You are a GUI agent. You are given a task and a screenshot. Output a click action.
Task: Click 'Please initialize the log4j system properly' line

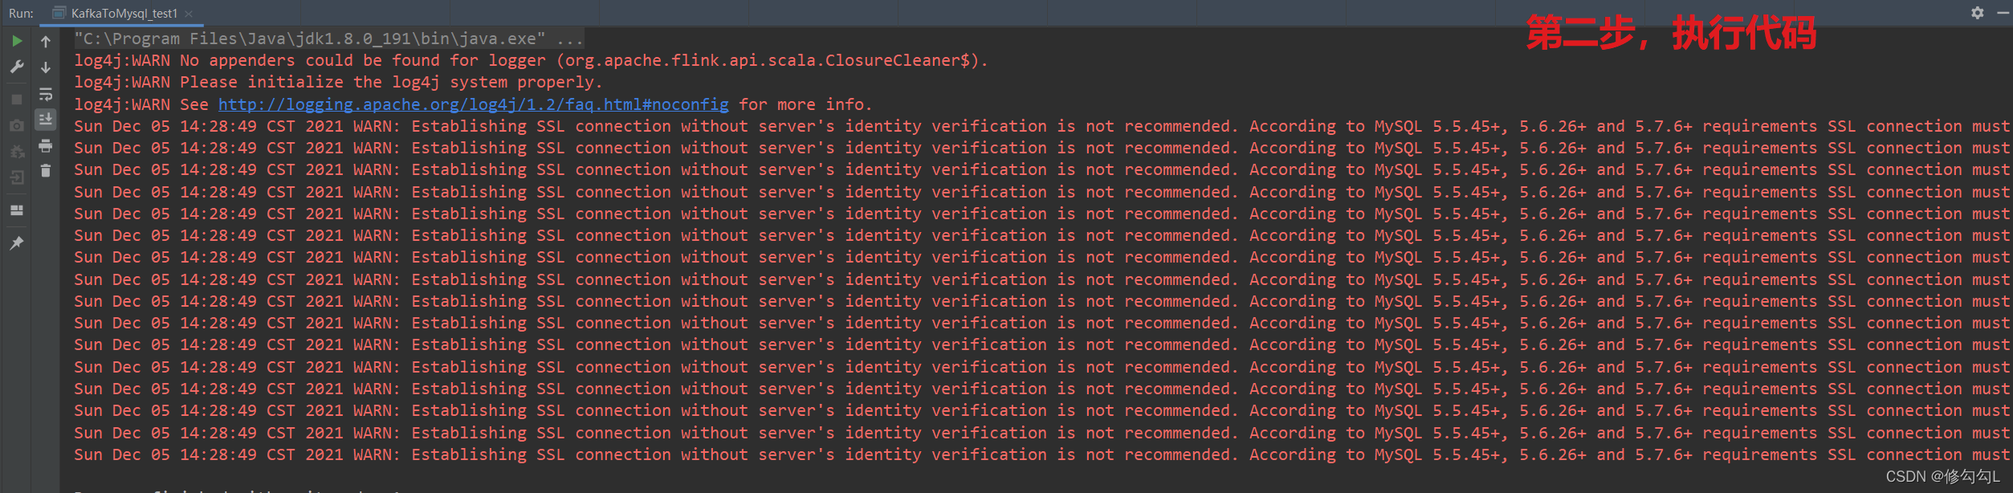click(x=338, y=82)
